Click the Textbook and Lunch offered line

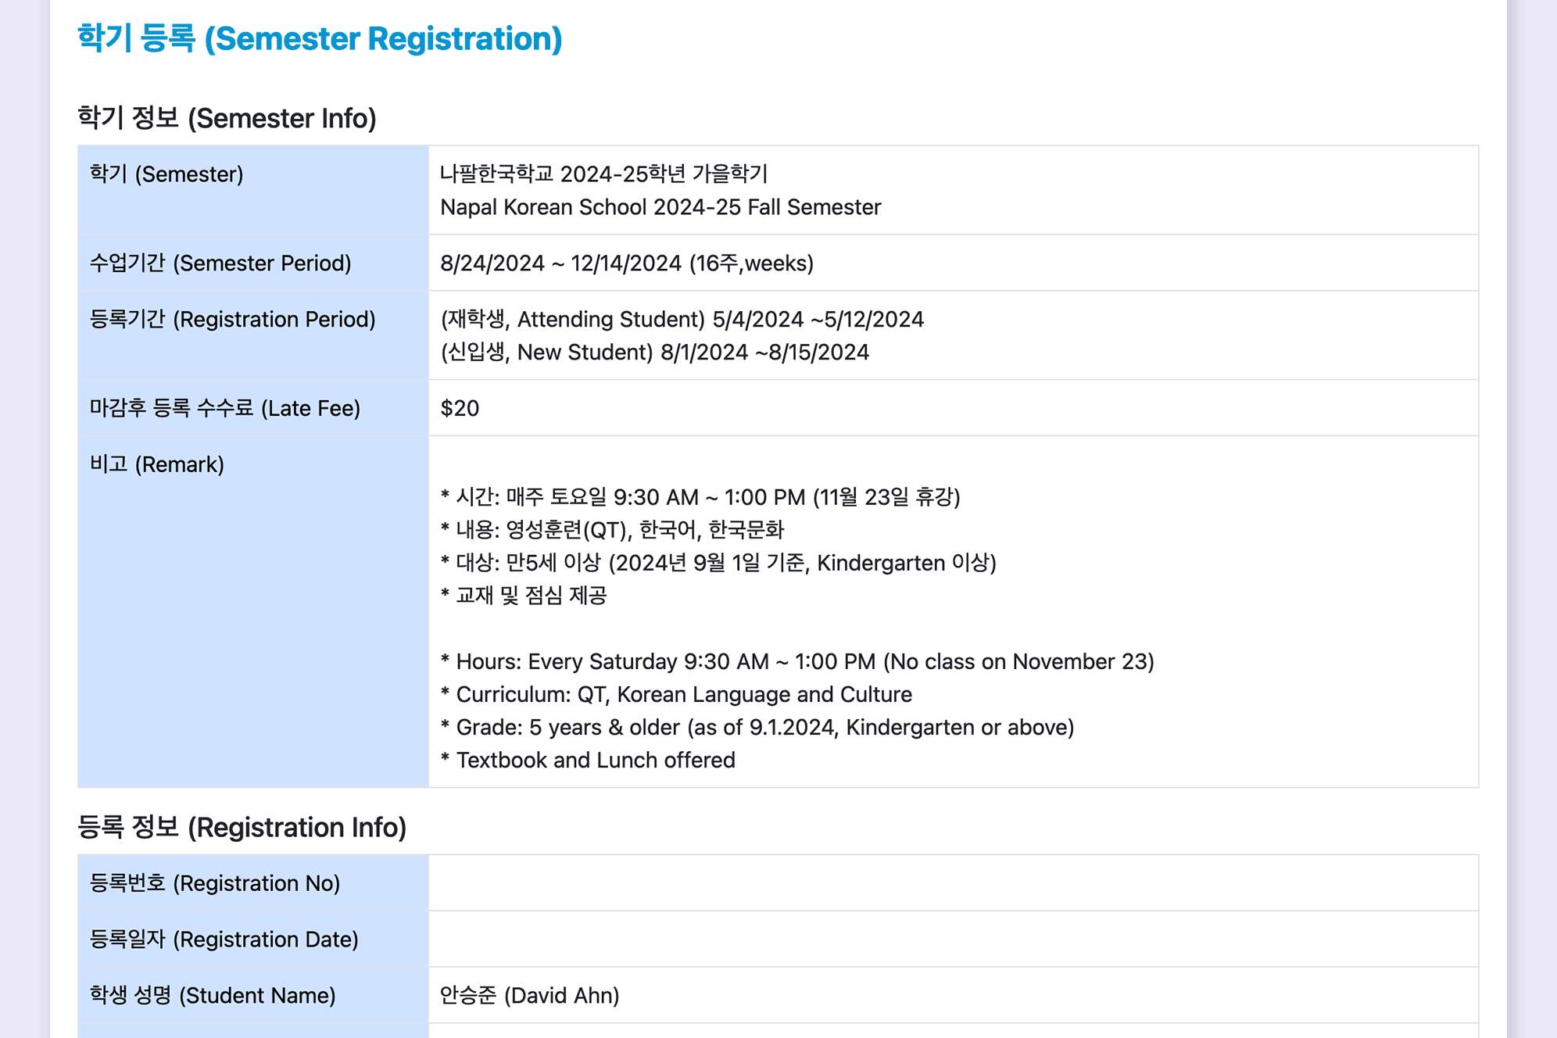[588, 760]
